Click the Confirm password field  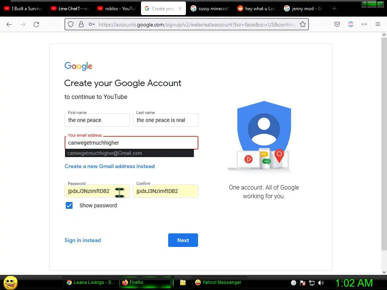pos(166,191)
